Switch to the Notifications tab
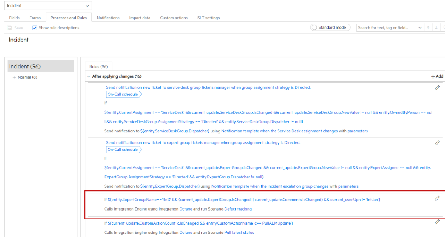Screen dimensions: 445x237 tap(108, 18)
